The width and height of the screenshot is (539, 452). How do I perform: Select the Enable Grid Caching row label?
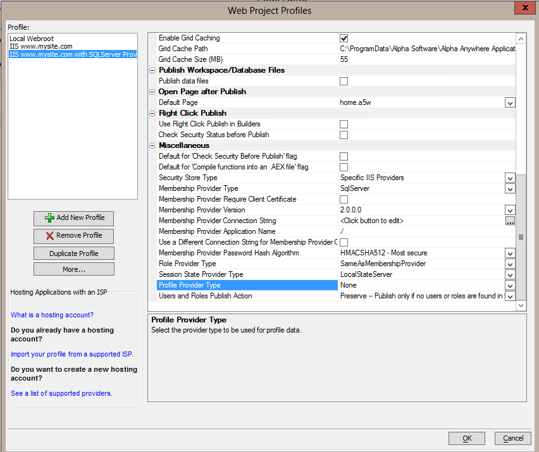pyautogui.click(x=189, y=38)
